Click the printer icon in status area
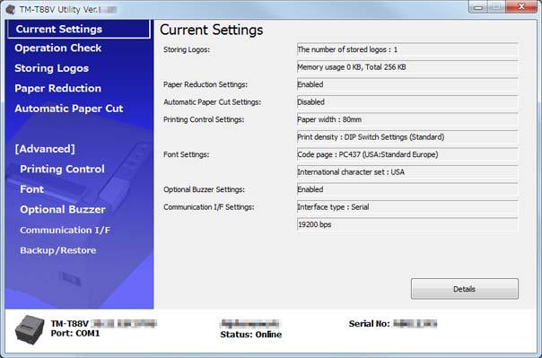The image size is (542, 358). tap(30, 329)
